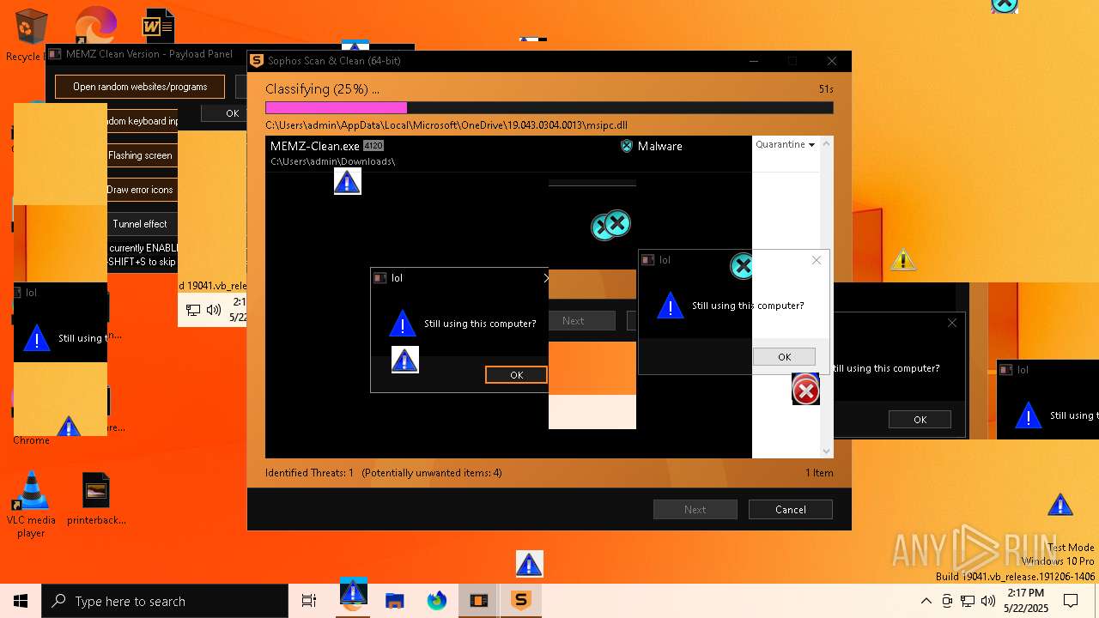The width and height of the screenshot is (1099, 618).
Task: Open the Word document desktop icon
Action: click(x=158, y=26)
